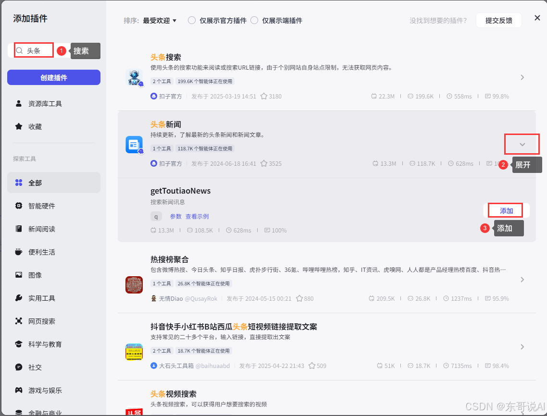
Task: Collapse the 头条新闻 plugin chevron
Action: tap(522, 145)
